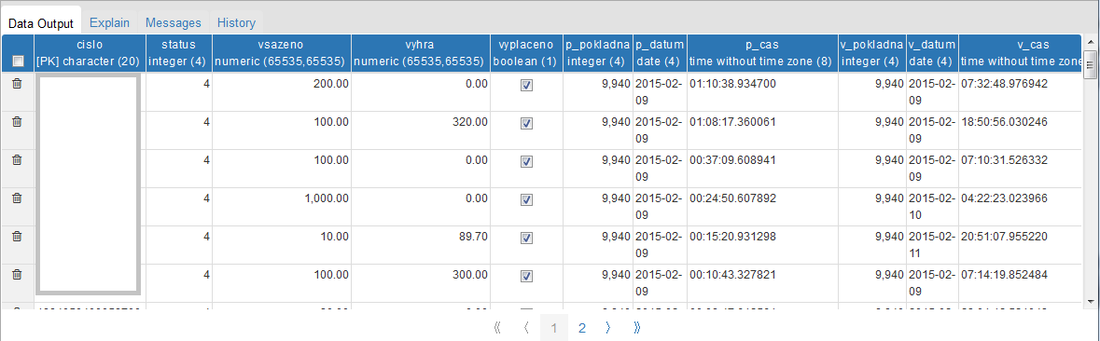The image size is (1100, 341).
Task: Go to the last page using the double-chevron icon
Action: coord(636,328)
